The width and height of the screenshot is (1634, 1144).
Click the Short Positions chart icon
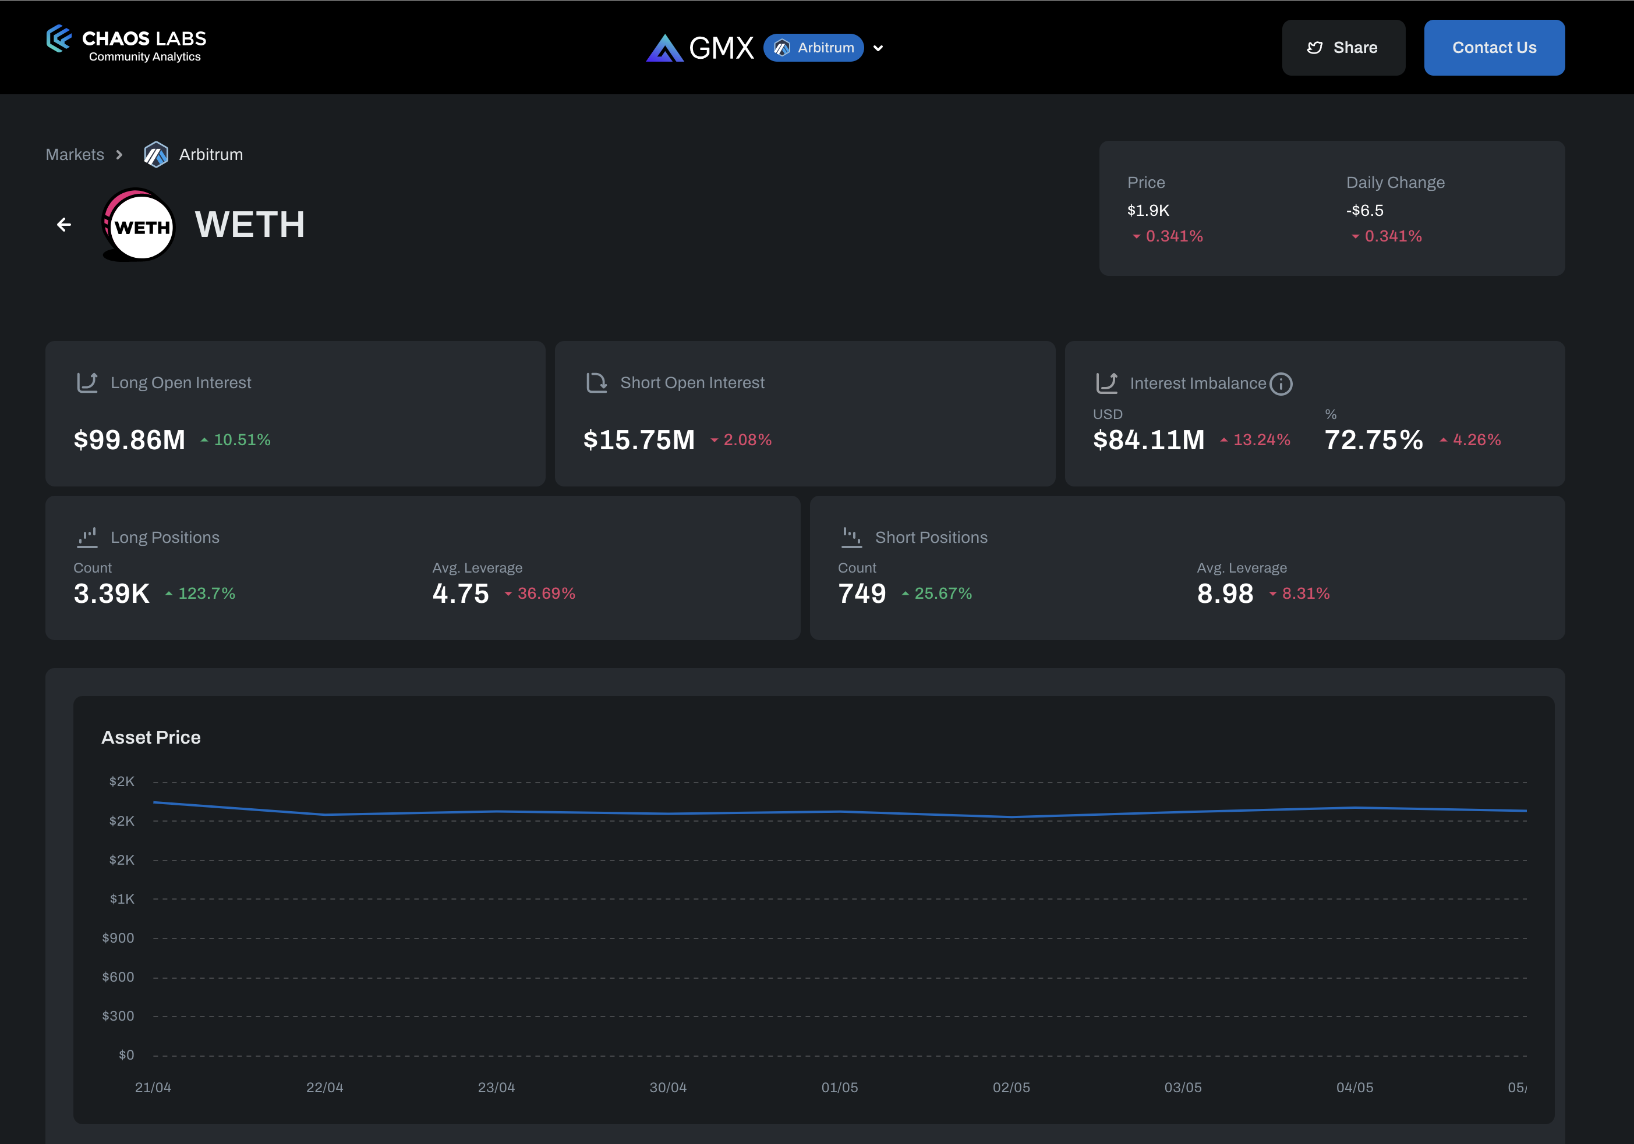851,538
